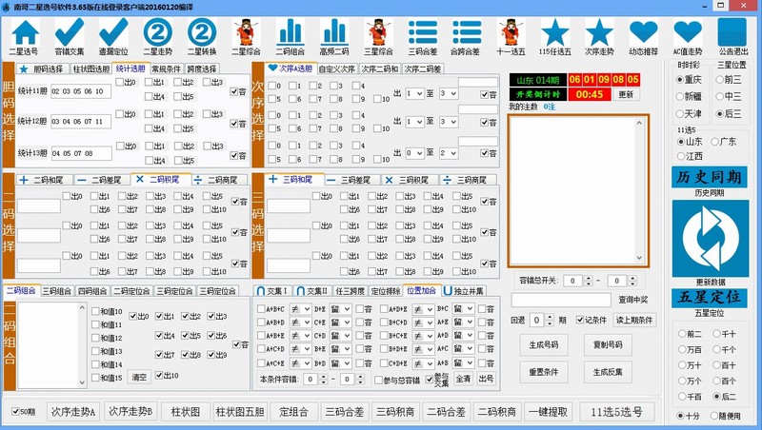Increase the 回退 period stepper
This screenshot has width=762, height=430.
tap(549, 317)
